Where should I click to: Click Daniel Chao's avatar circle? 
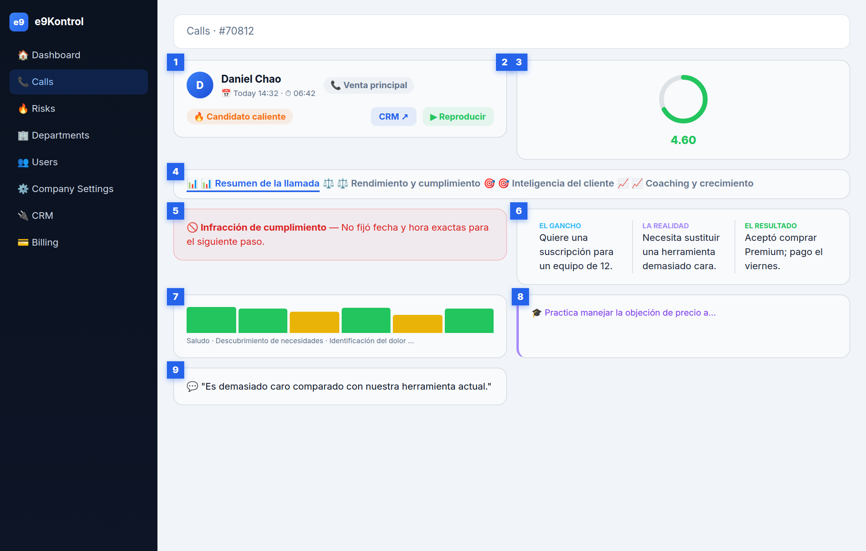[x=200, y=85]
